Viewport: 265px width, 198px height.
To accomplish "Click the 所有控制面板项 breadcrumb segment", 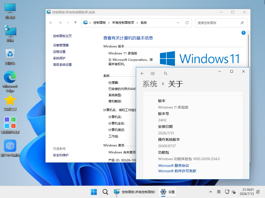I will (123, 23).
